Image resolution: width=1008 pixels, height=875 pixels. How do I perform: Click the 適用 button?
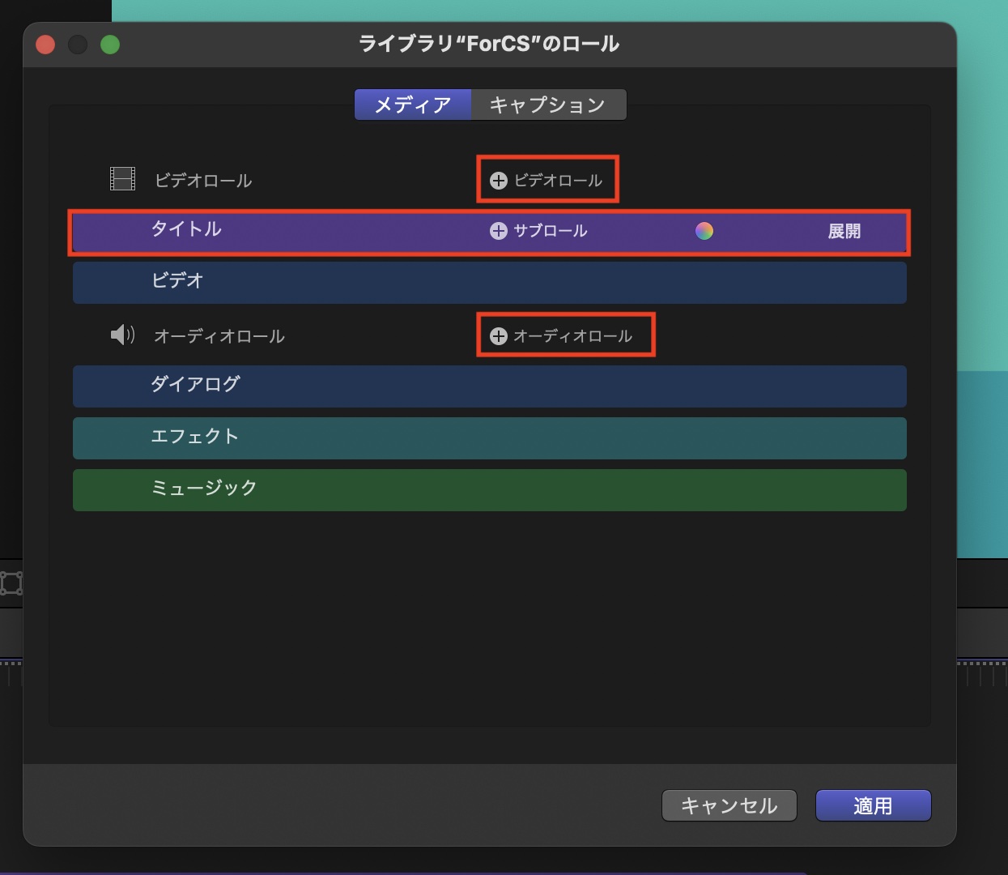pos(873,805)
